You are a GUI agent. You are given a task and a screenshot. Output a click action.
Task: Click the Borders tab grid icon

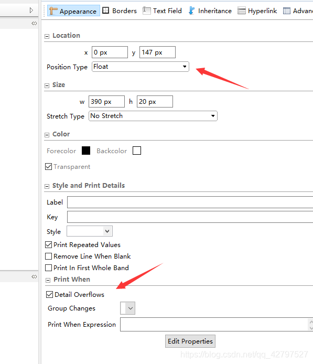click(106, 10)
